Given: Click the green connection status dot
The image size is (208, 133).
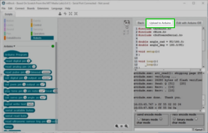Looking at the screenshot, I should pyautogui.click(x=53, y=46).
